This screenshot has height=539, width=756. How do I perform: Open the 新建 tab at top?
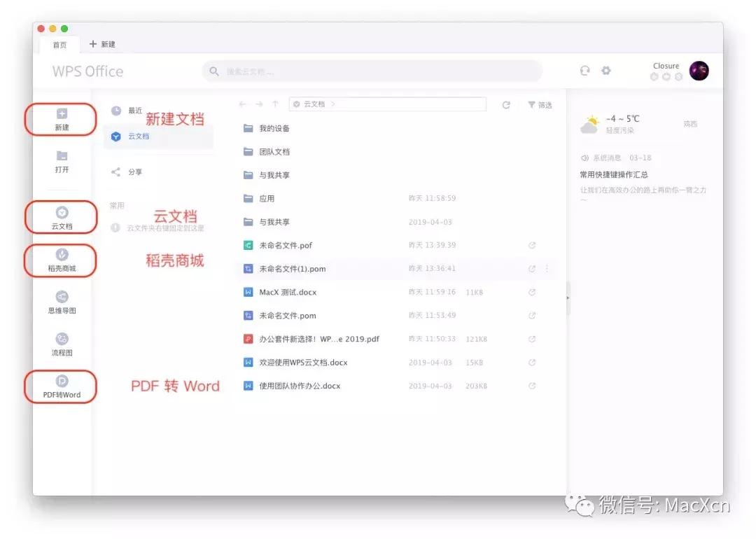point(103,45)
